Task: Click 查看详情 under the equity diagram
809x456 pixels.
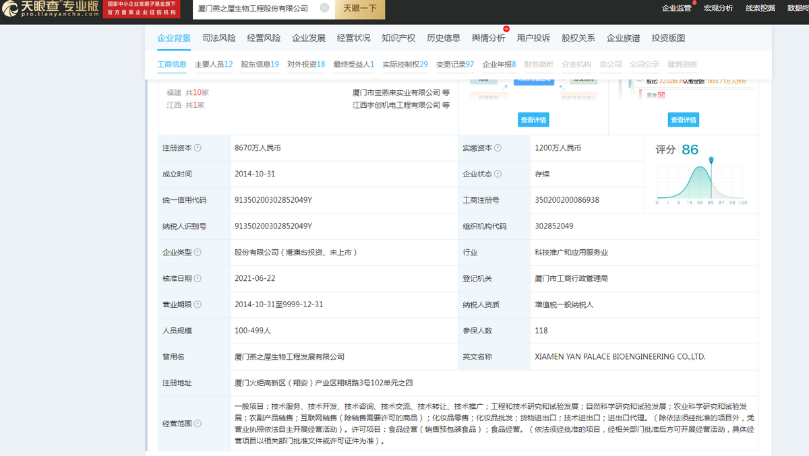Action: [x=533, y=120]
